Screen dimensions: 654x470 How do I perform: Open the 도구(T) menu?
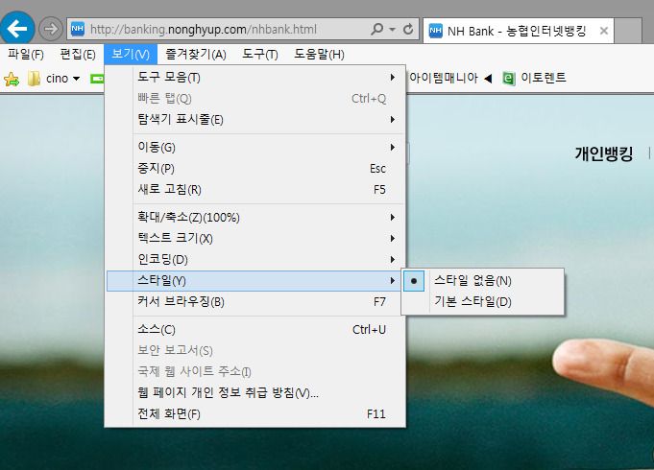(260, 54)
